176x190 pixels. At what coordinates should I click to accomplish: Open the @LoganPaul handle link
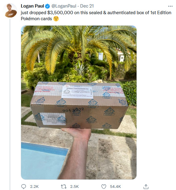(64, 6)
